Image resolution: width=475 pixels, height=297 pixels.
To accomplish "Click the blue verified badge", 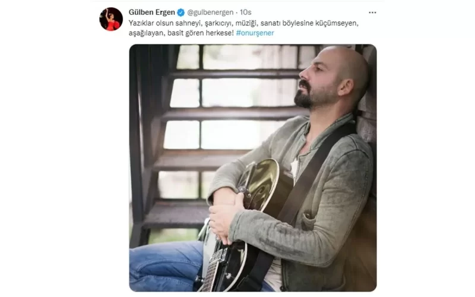I will coord(181,12).
